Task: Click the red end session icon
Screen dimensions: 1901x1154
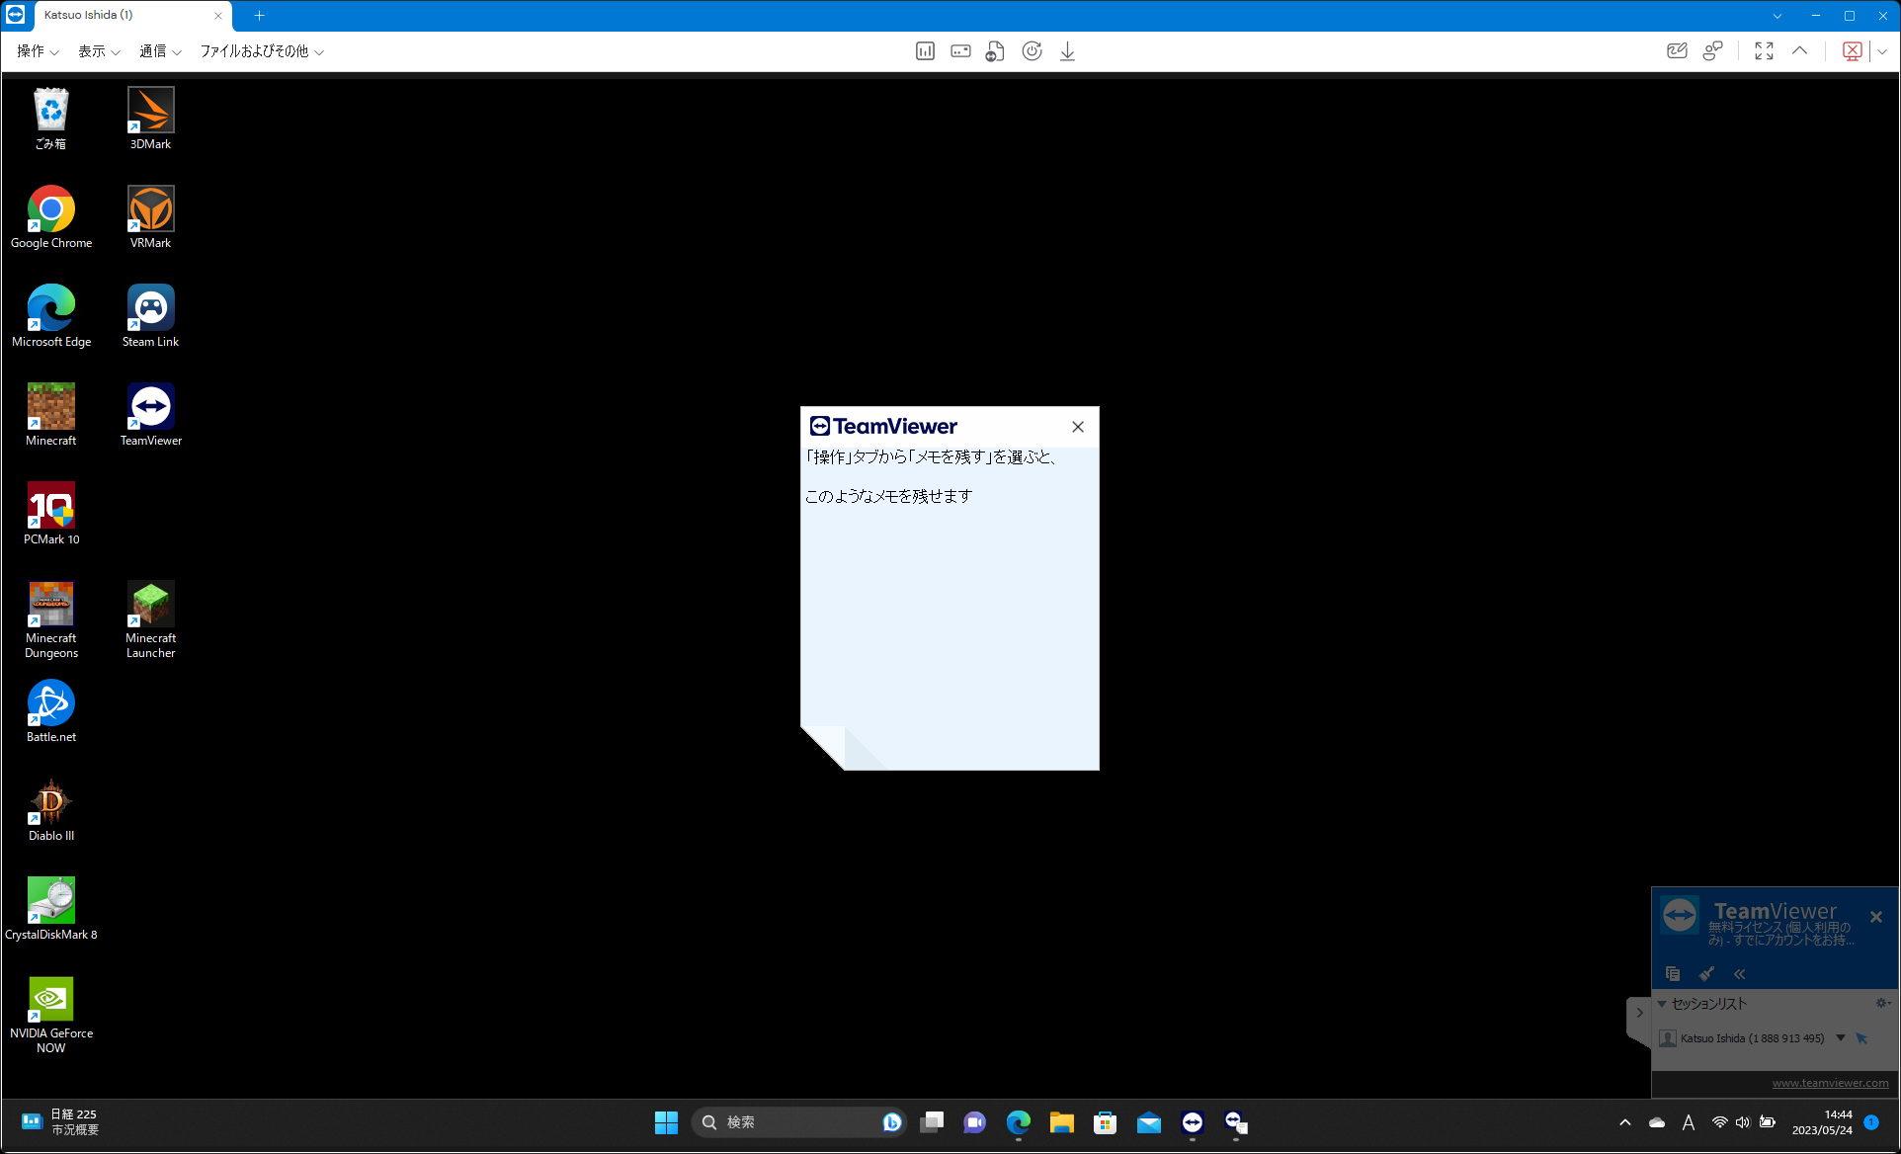Action: (1853, 51)
